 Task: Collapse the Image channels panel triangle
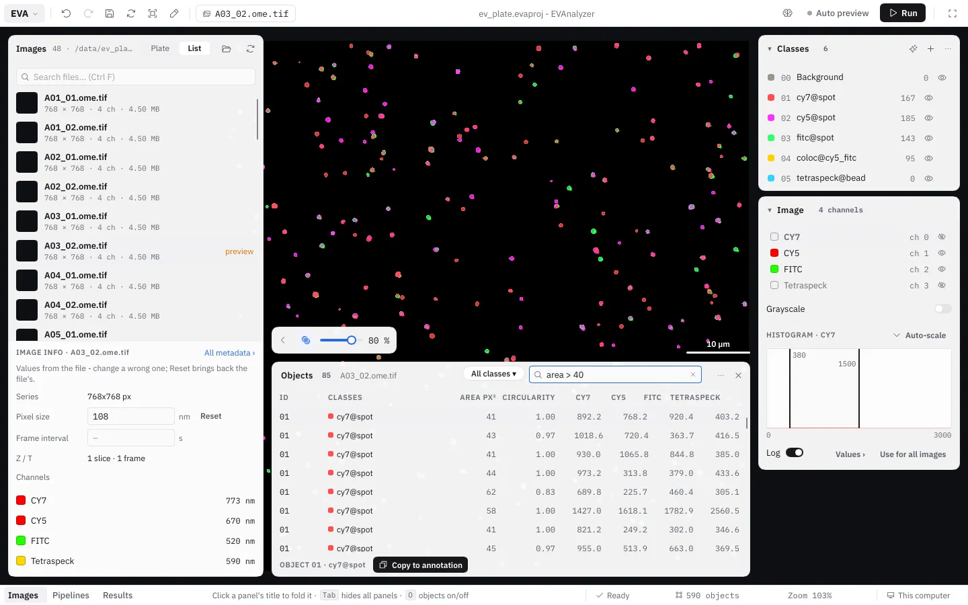770,210
